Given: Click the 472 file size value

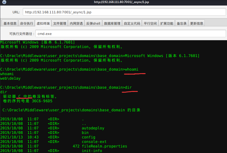Looking at the screenshot, I should pos(76,146).
